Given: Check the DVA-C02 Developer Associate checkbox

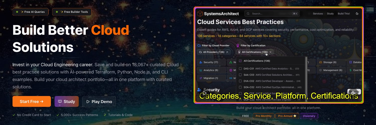Looking at the screenshot, I should 240,81.
